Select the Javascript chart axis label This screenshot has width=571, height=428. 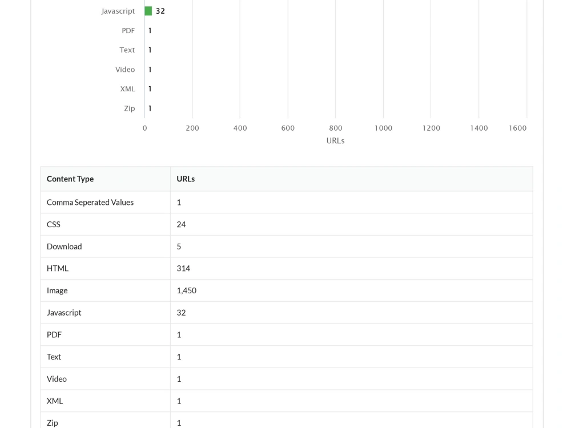click(x=118, y=11)
